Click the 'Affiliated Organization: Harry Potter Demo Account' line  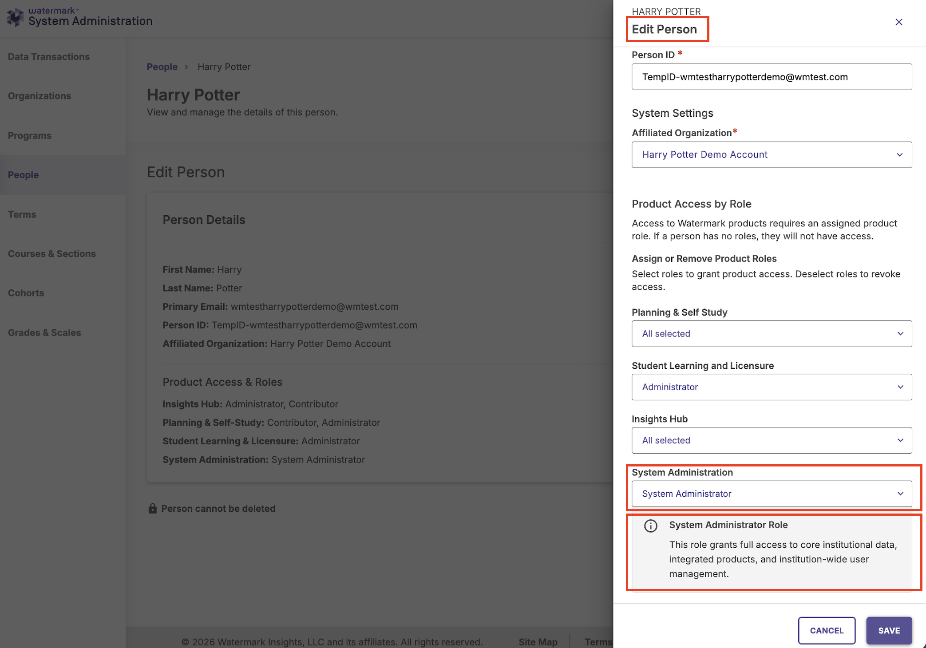(277, 344)
